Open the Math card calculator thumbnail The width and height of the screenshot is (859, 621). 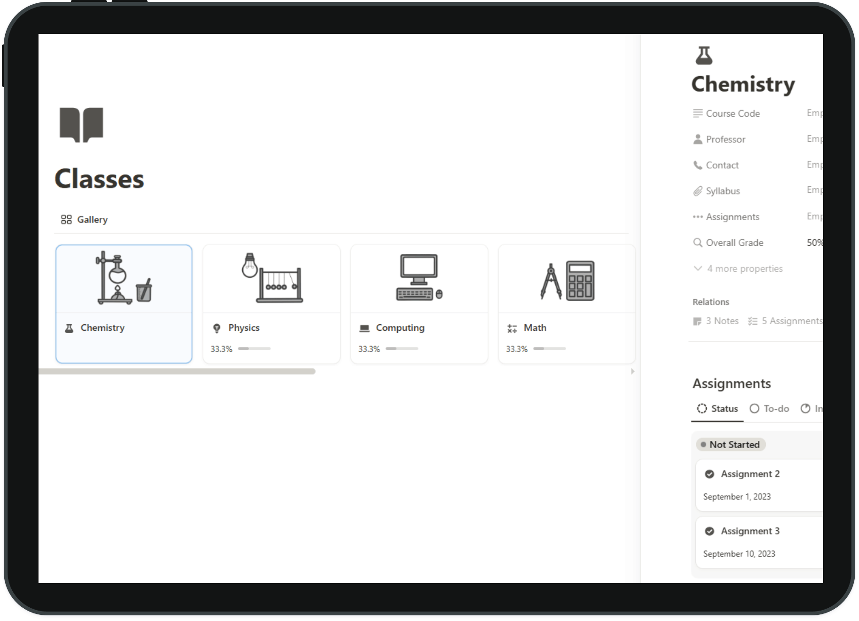pyautogui.click(x=567, y=279)
